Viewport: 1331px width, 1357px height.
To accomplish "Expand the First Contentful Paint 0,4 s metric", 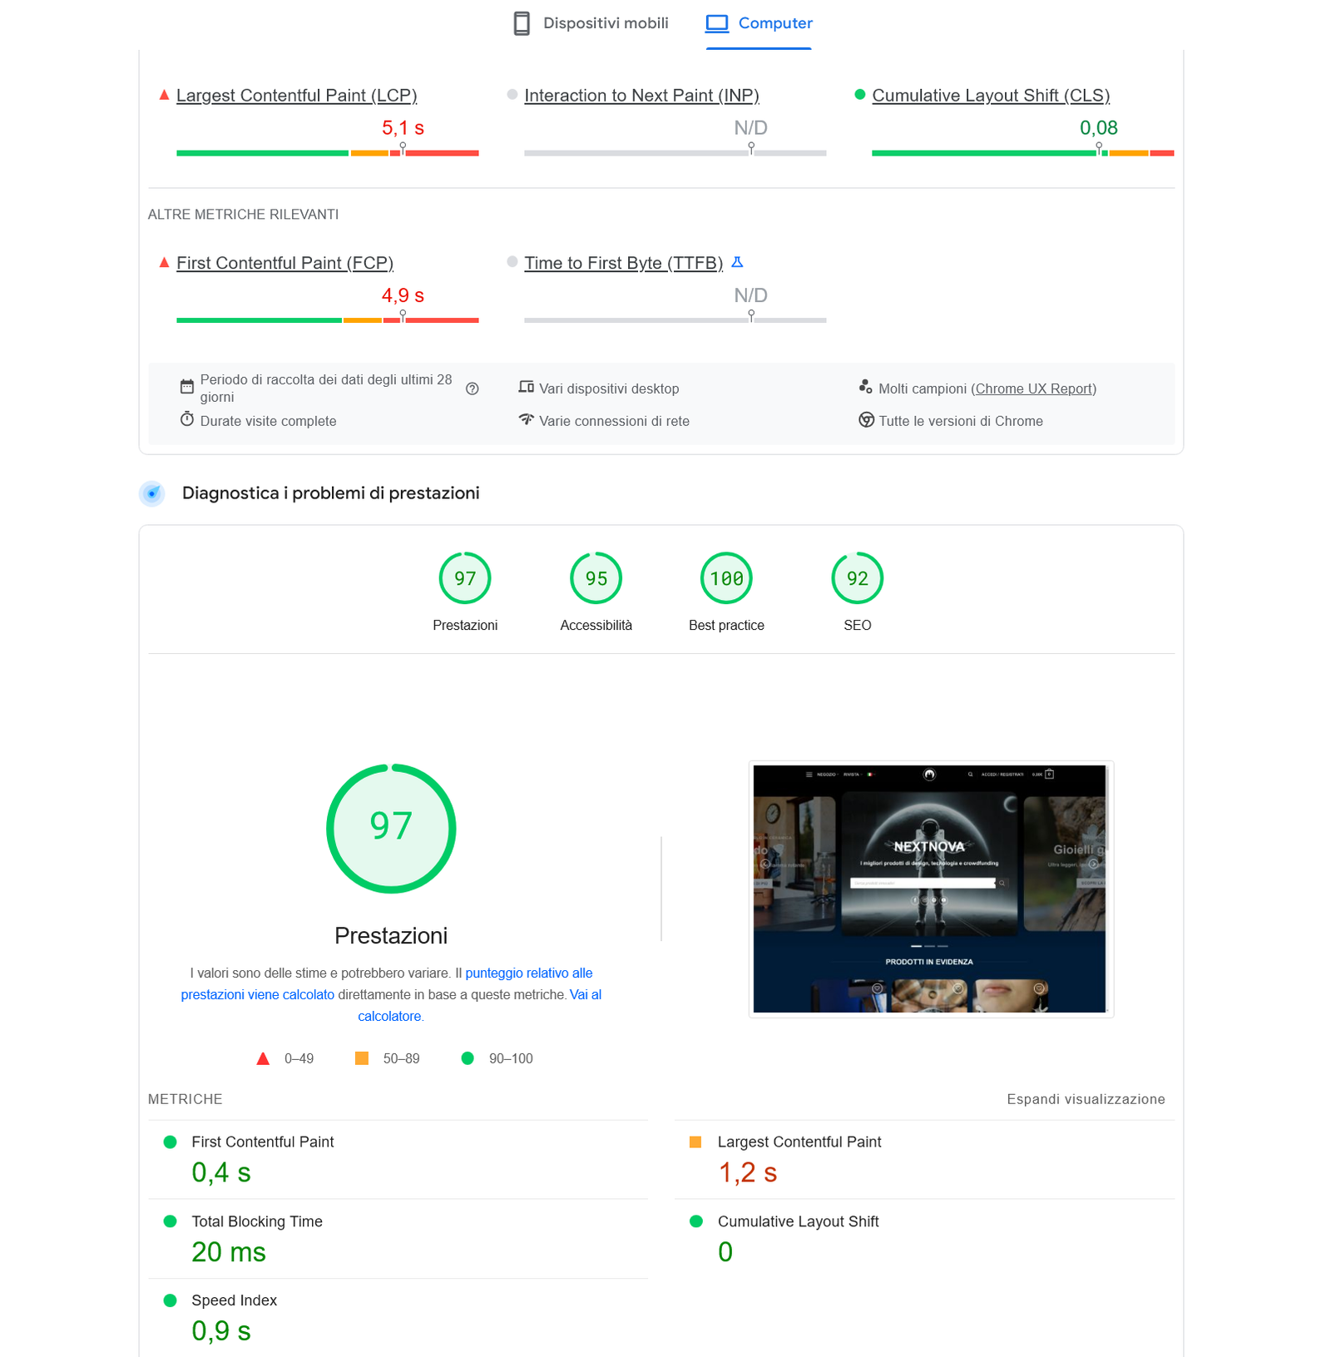I will [398, 1160].
